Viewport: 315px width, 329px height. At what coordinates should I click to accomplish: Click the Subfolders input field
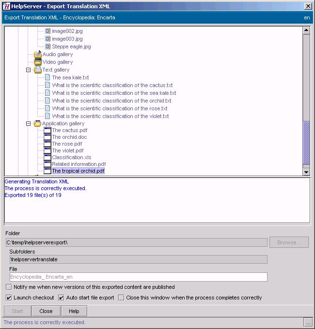[139, 259]
